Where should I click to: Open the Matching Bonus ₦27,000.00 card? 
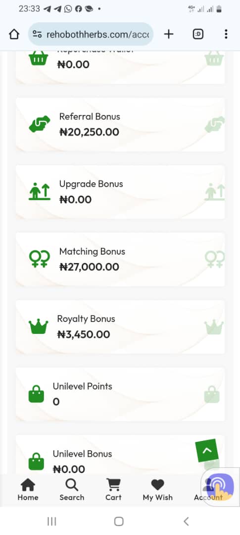click(120, 259)
